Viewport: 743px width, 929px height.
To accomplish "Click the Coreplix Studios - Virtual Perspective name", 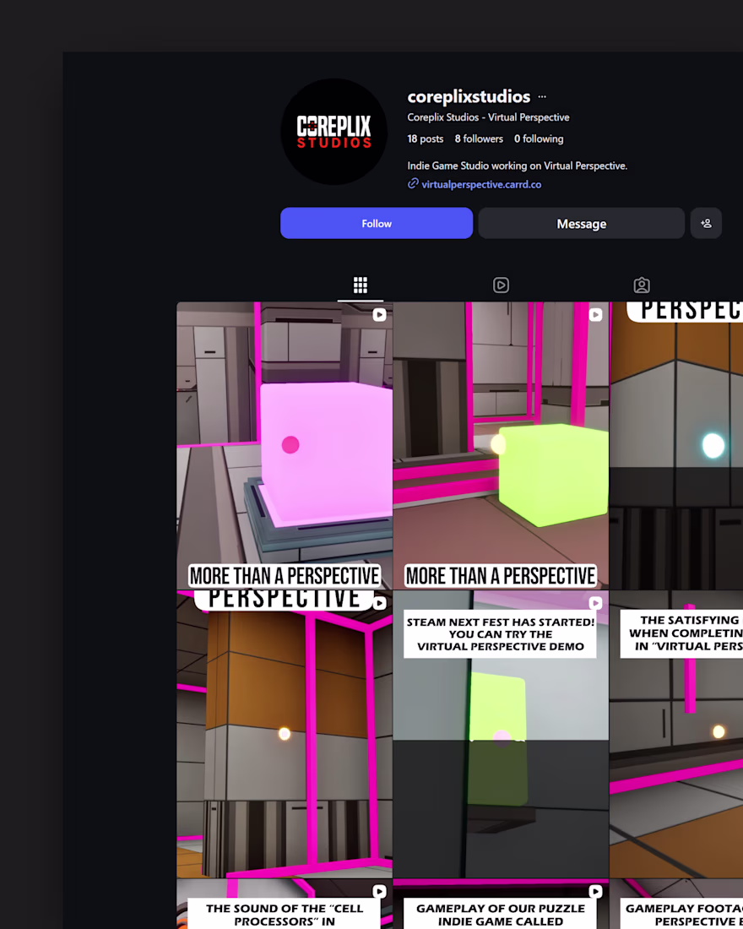I will pos(488,117).
